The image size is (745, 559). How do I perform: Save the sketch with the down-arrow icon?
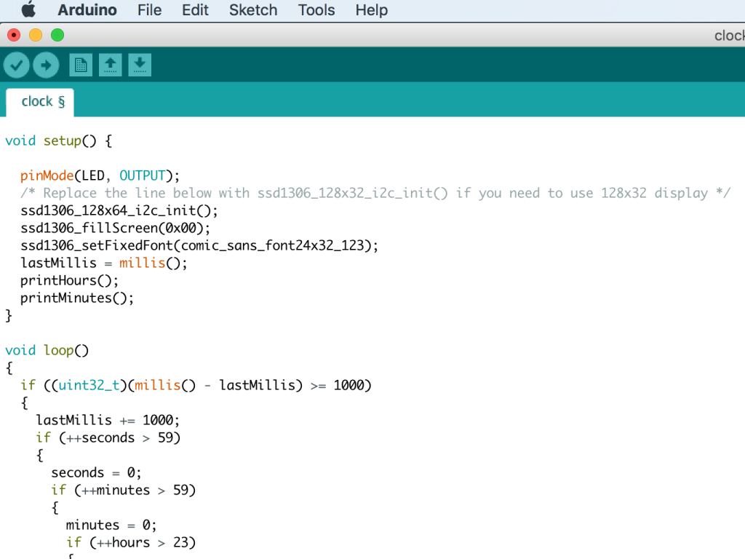tap(140, 65)
